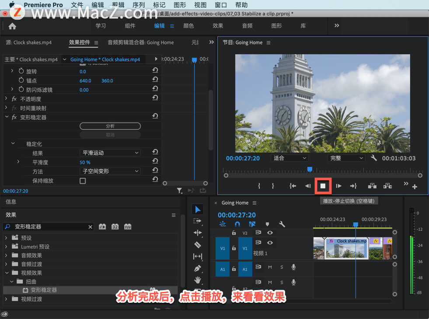Click the 分析 button

point(110,126)
